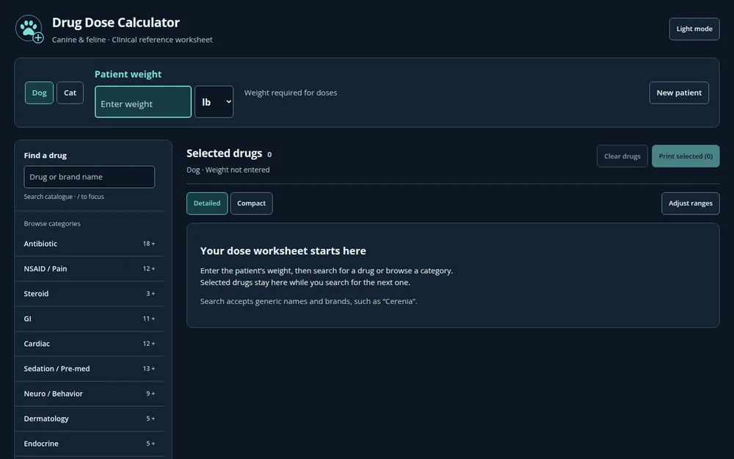Switch to the Detailed view tab

[x=207, y=203]
